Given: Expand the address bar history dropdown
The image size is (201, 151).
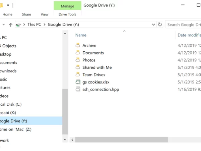Looking at the screenshot, I should [153, 24].
